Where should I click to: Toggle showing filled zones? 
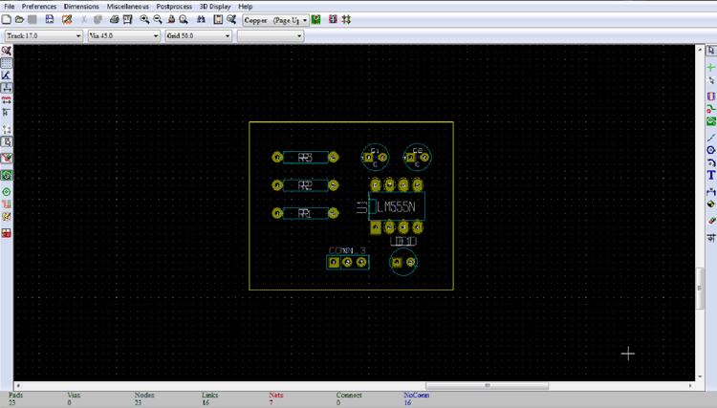click(x=7, y=175)
